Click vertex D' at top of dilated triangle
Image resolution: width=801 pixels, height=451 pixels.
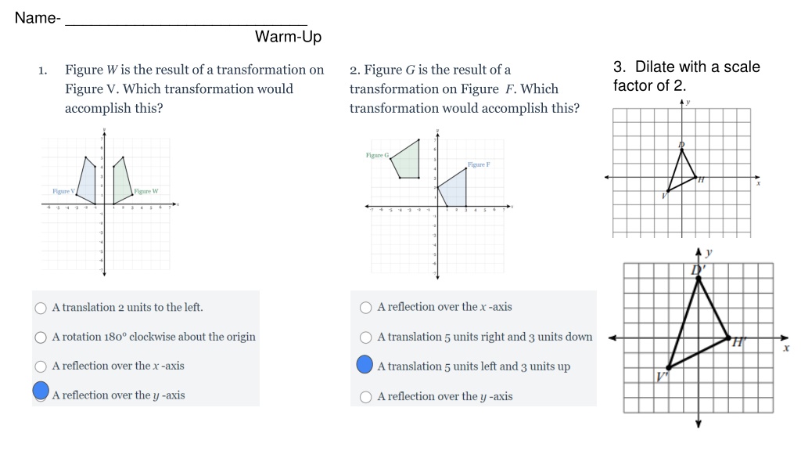pos(699,278)
